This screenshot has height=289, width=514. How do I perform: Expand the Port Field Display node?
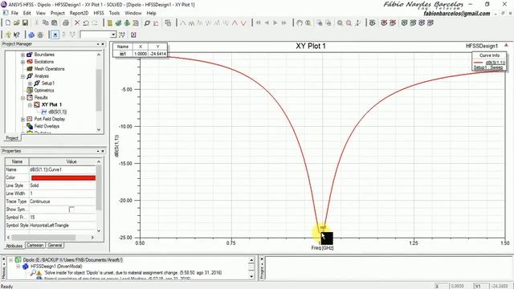point(22,120)
